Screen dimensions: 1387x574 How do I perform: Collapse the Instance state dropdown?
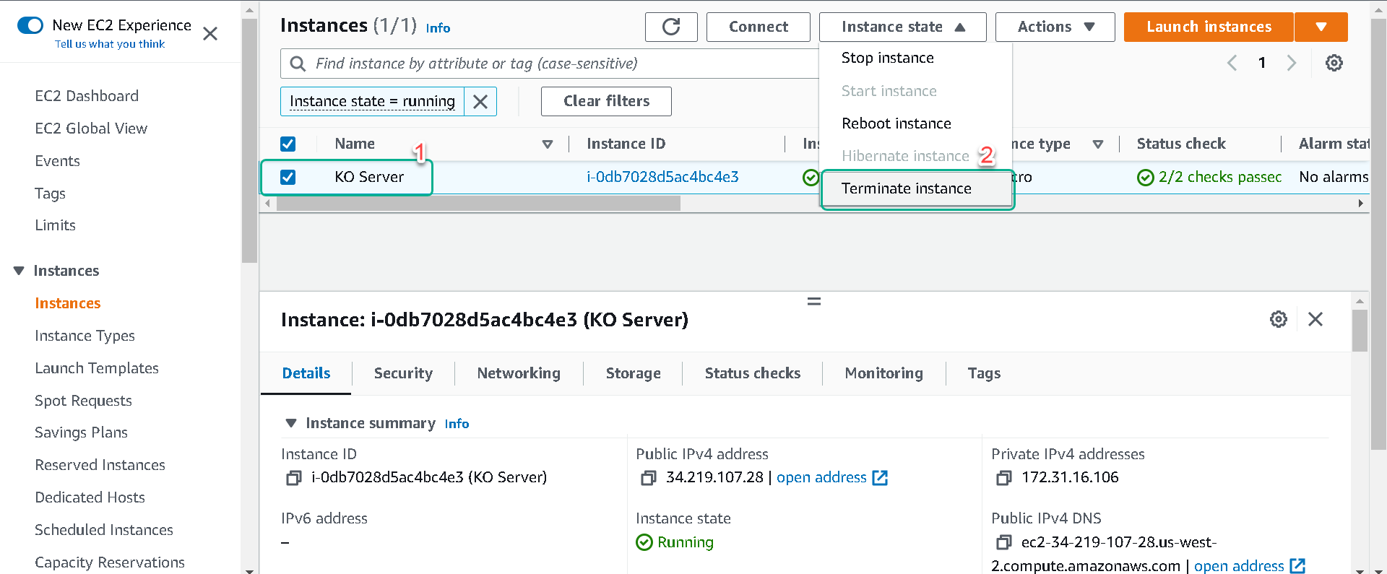pyautogui.click(x=903, y=27)
